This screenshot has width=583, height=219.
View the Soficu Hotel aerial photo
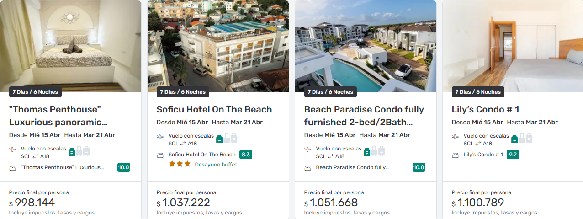coord(218,43)
